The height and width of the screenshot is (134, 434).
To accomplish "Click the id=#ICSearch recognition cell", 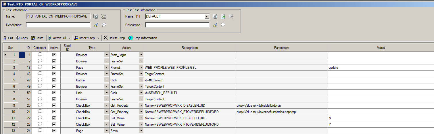I will [x=190, y=80].
